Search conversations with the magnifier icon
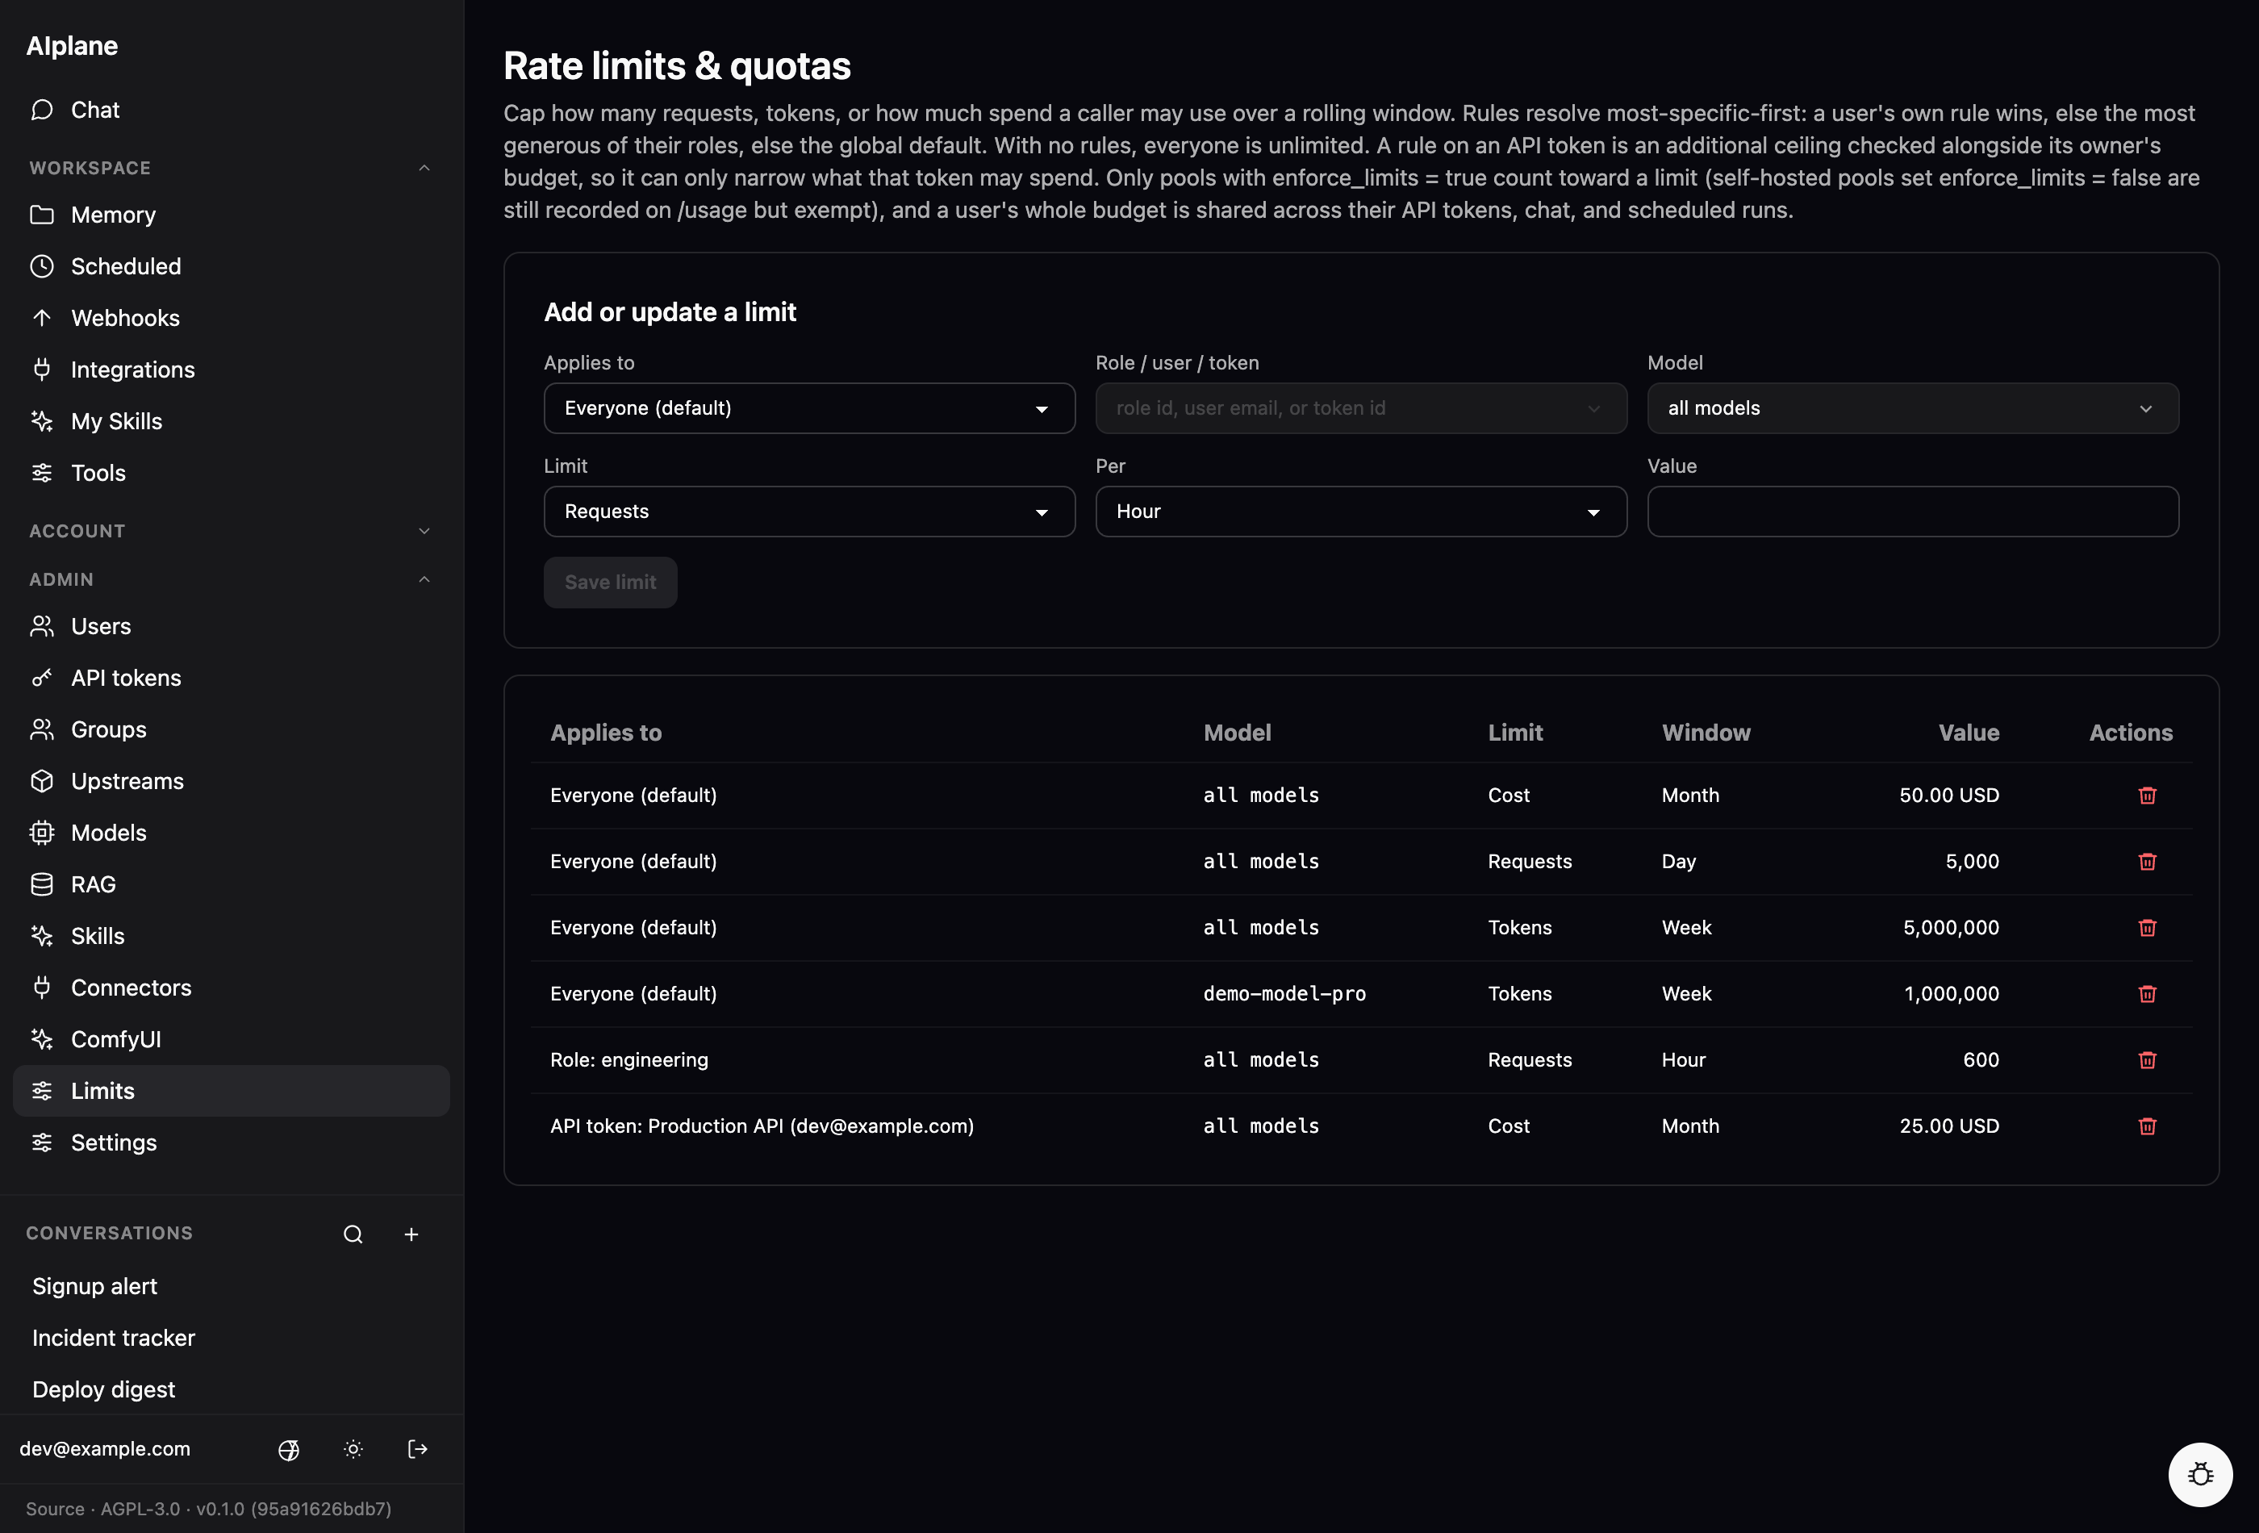 tap(353, 1234)
